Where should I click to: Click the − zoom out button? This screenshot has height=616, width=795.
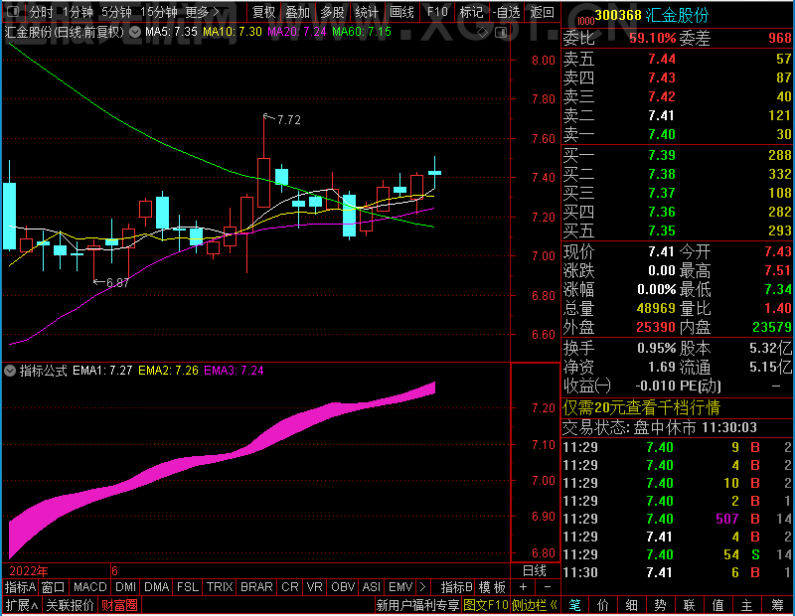(x=548, y=587)
